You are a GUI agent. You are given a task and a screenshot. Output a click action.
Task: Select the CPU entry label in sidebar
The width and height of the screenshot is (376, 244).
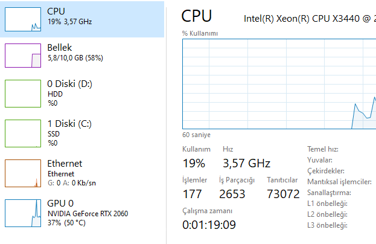click(x=56, y=11)
